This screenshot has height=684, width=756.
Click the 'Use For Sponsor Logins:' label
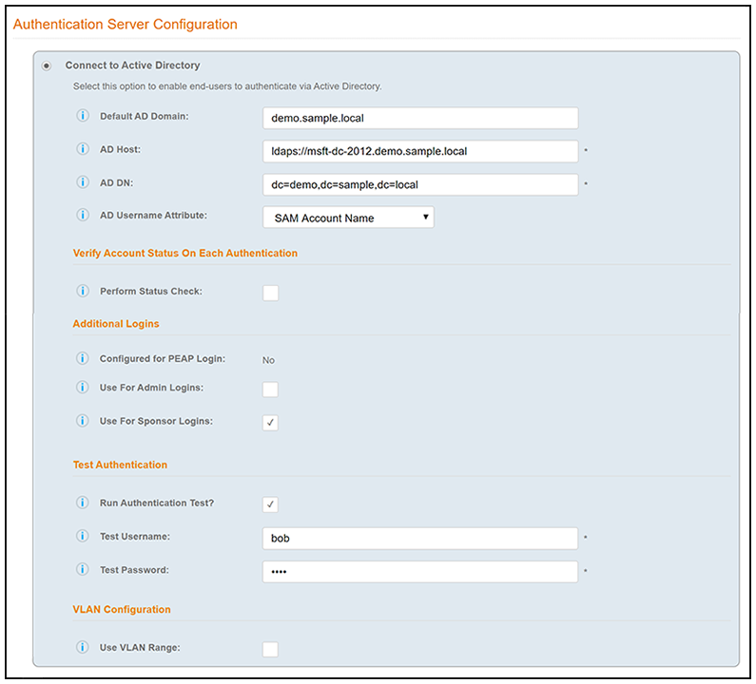coord(156,421)
